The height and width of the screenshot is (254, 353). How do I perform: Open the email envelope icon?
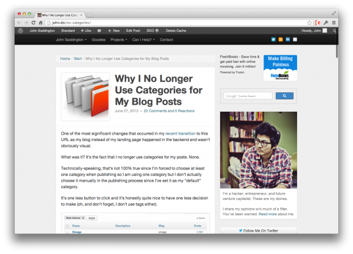[x=295, y=39]
